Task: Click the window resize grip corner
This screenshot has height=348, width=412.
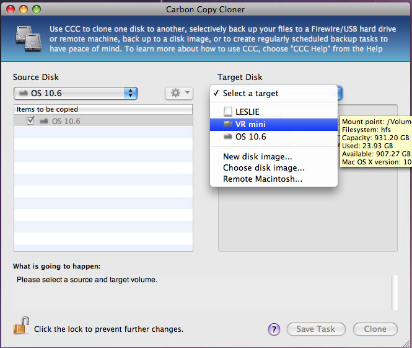Action: [x=407, y=343]
